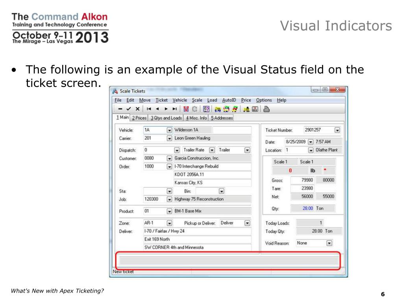Click the minus (delete) toolbar icon
The width and height of the screenshot is (403, 302).
point(120,109)
